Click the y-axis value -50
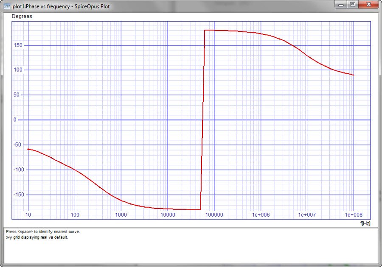Image resolution: width=382 pixels, height=267 pixels. pos(17,145)
